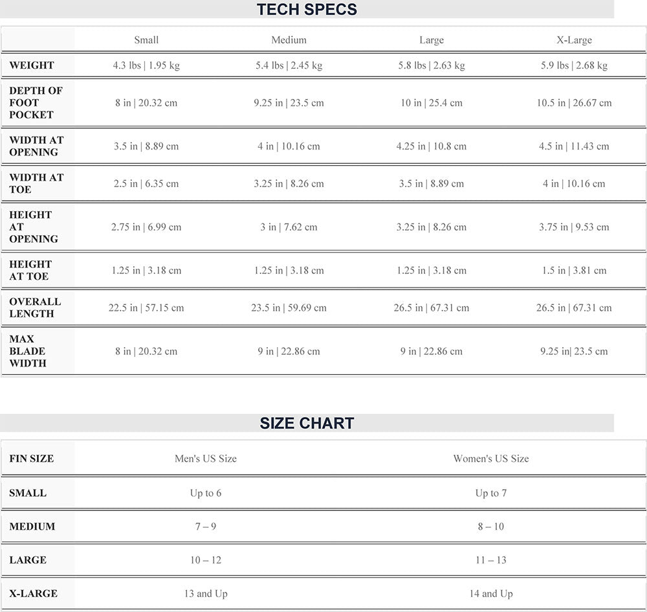
Task: Select the Large column header
Action: [x=432, y=40]
